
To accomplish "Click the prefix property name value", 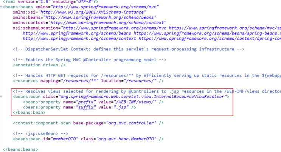I will [86, 102].
